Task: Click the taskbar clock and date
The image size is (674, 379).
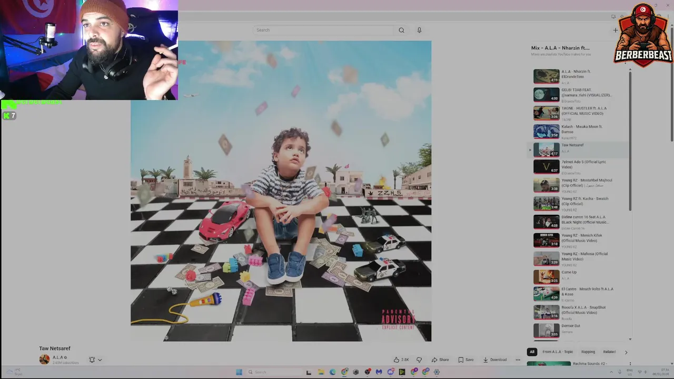Action: pos(661,372)
